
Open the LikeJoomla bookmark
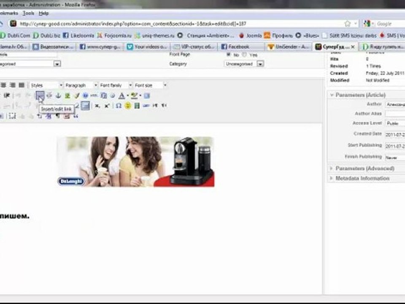click(78, 35)
